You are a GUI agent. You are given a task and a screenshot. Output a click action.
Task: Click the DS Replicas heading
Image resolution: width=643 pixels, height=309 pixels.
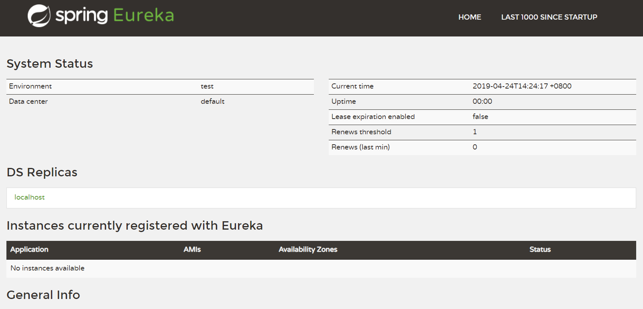[x=42, y=172]
